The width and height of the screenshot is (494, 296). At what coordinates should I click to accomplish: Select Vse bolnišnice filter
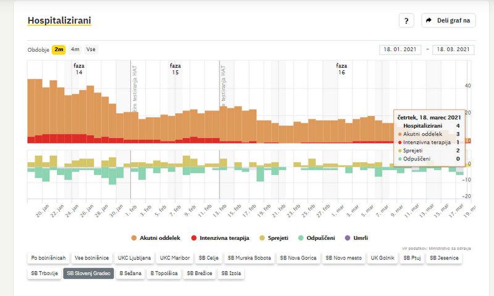pyautogui.click(x=91, y=258)
